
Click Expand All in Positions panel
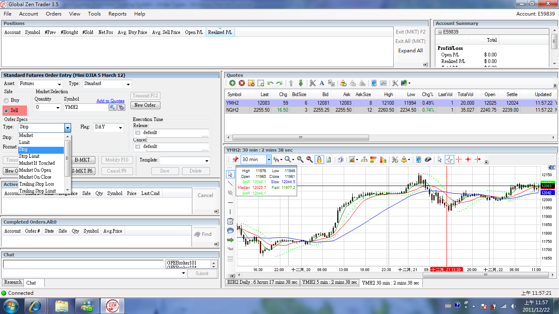(410, 51)
